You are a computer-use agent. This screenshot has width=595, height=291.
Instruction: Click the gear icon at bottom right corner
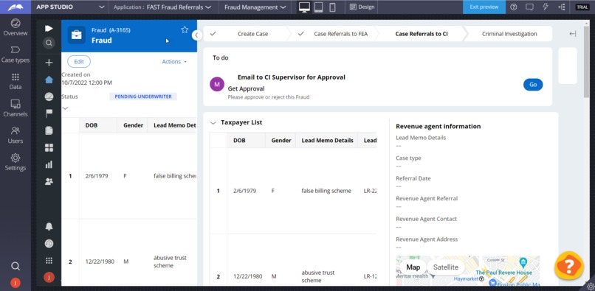590,286
